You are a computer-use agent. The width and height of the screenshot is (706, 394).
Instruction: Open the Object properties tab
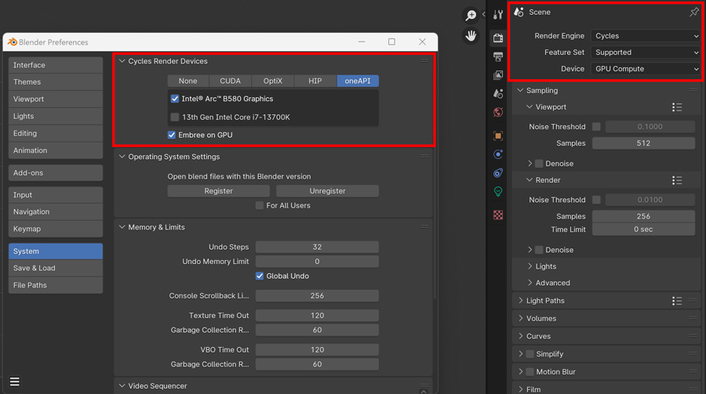tap(498, 136)
